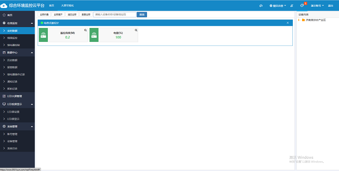Click magnifier icon on 液位高度(M) card
This screenshot has height=171, width=339.
[x=85, y=30]
